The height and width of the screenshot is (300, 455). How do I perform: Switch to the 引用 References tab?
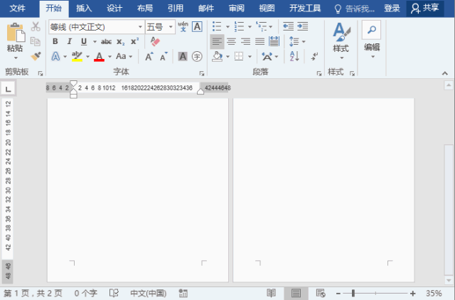pos(176,9)
